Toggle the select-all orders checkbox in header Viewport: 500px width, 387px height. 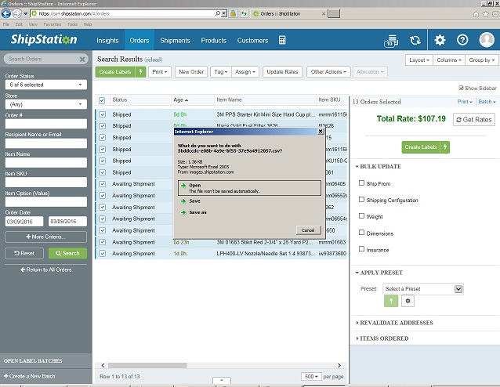(102, 100)
